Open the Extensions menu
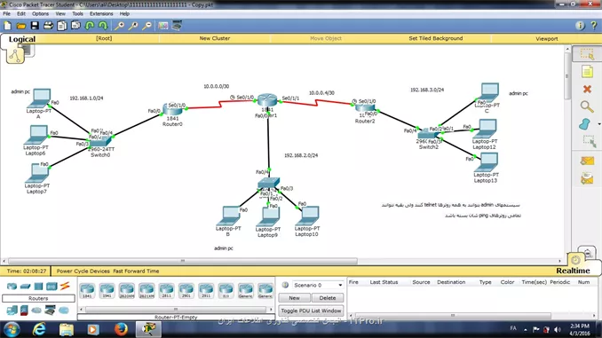602x338 pixels. click(101, 13)
